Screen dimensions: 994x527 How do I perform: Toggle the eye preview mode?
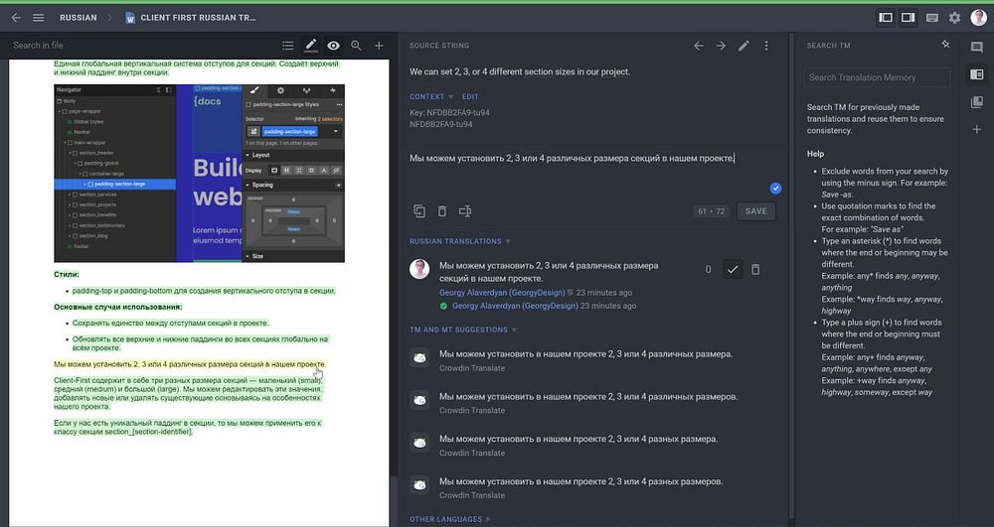[x=333, y=46]
